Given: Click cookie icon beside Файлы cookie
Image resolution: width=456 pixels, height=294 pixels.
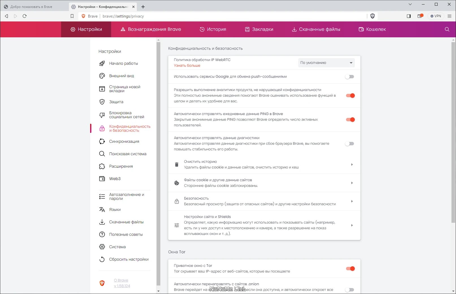Looking at the screenshot, I should pos(177,183).
